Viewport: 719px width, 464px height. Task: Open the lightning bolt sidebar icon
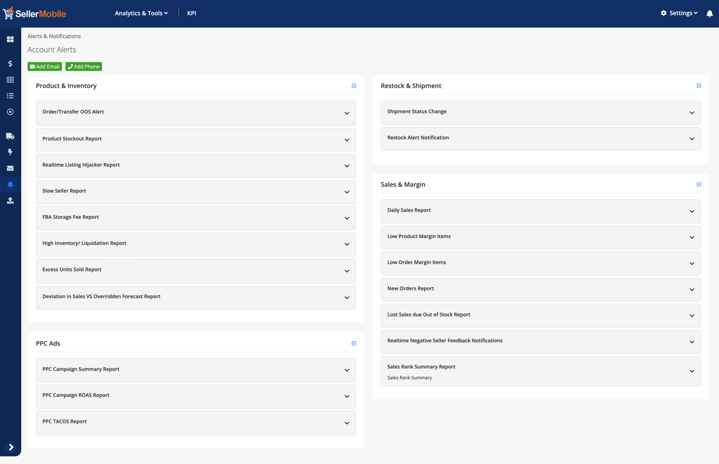(10, 152)
